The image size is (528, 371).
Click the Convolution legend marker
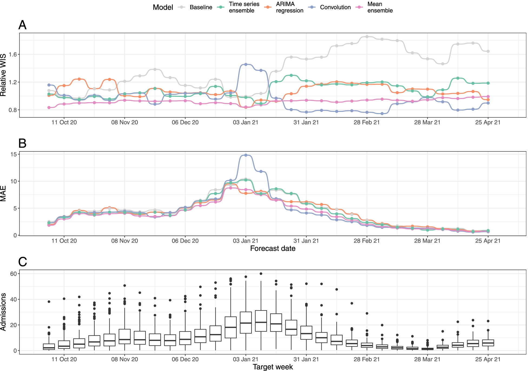pos(312,7)
